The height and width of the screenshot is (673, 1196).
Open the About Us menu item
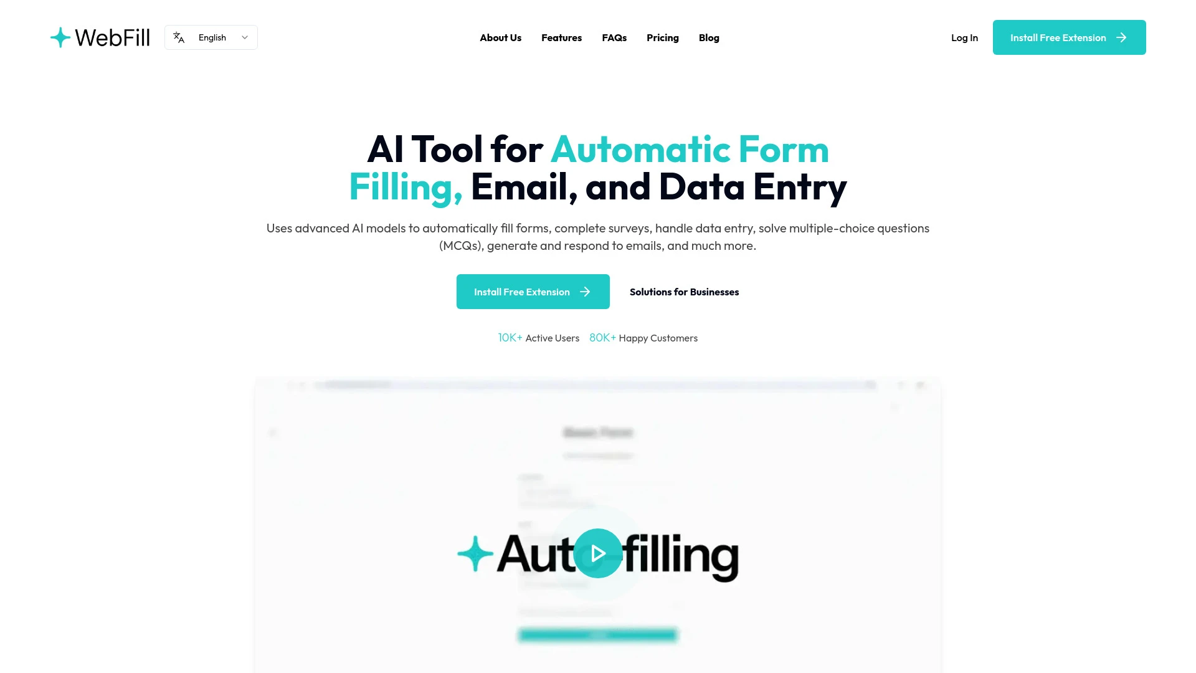(500, 37)
